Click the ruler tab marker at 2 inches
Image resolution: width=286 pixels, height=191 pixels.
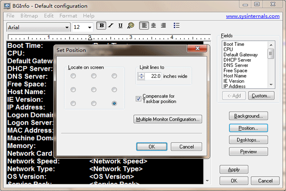[x=90, y=38]
